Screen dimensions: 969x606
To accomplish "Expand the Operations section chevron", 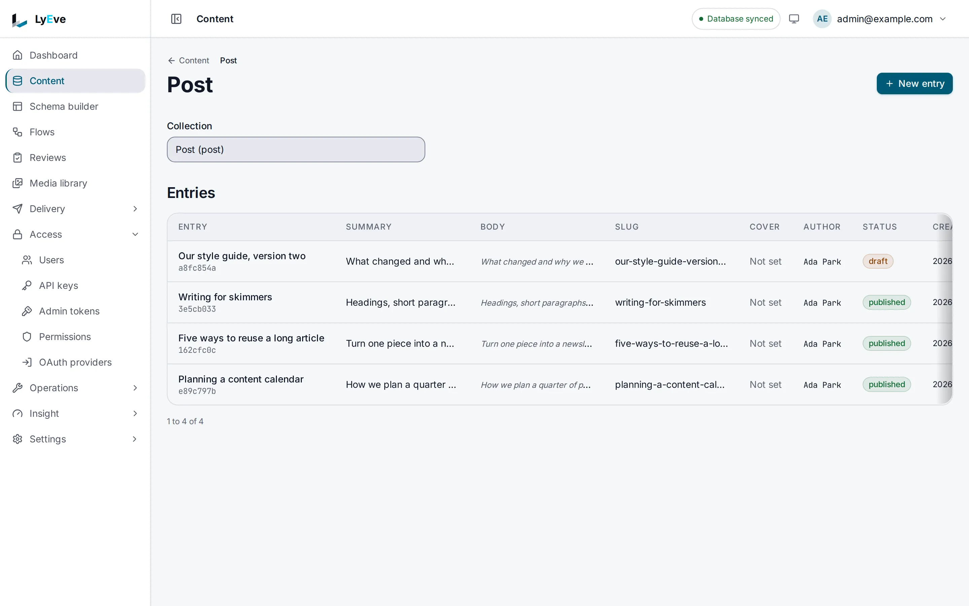I will 135,388.
